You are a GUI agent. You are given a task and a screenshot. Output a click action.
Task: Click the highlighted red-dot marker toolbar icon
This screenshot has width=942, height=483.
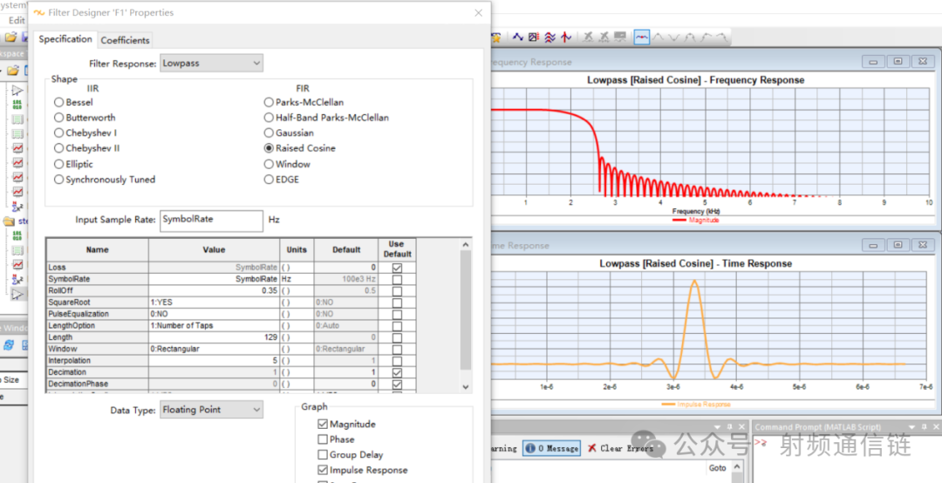coord(642,37)
